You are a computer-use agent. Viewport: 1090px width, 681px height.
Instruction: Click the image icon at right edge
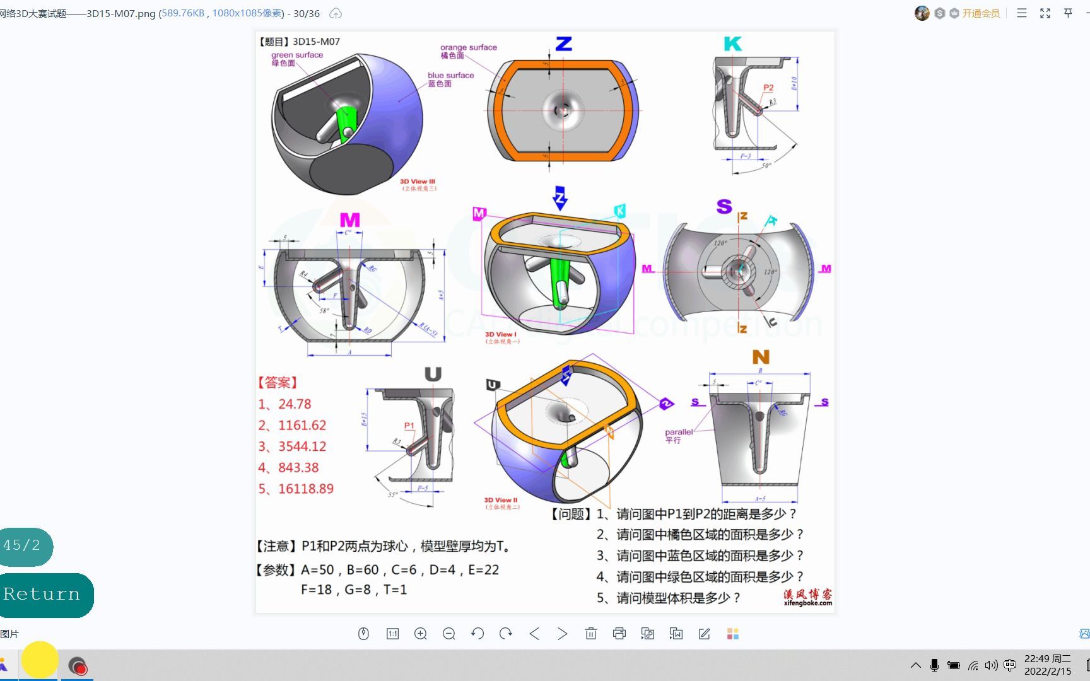click(1084, 634)
